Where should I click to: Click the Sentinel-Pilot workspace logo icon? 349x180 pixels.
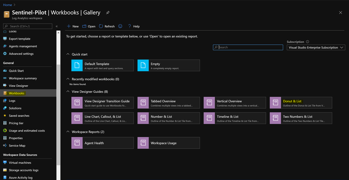[x=6, y=14]
